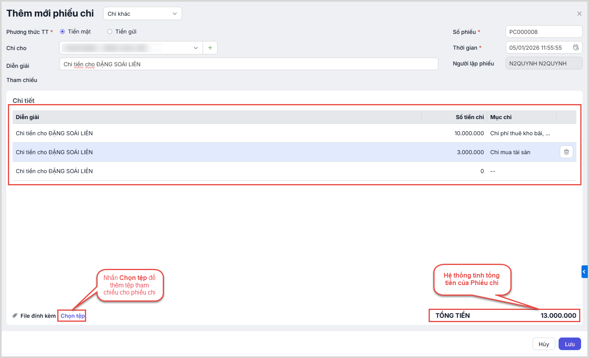Open the calendar picker for Thời gian
The image size is (589, 358).
[576, 48]
